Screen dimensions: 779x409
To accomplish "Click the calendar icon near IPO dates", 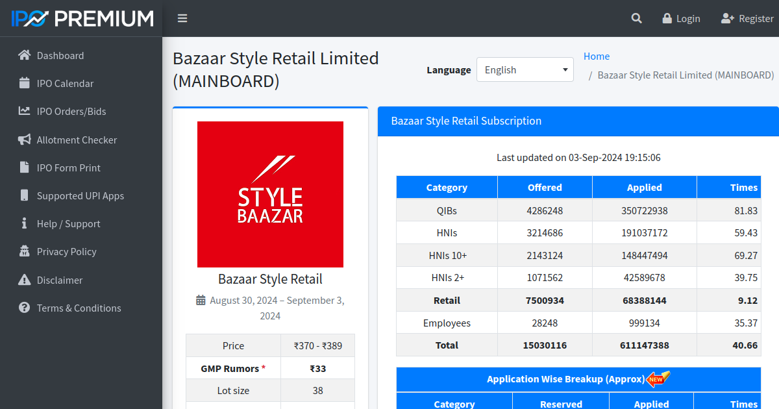I will click(x=202, y=301).
